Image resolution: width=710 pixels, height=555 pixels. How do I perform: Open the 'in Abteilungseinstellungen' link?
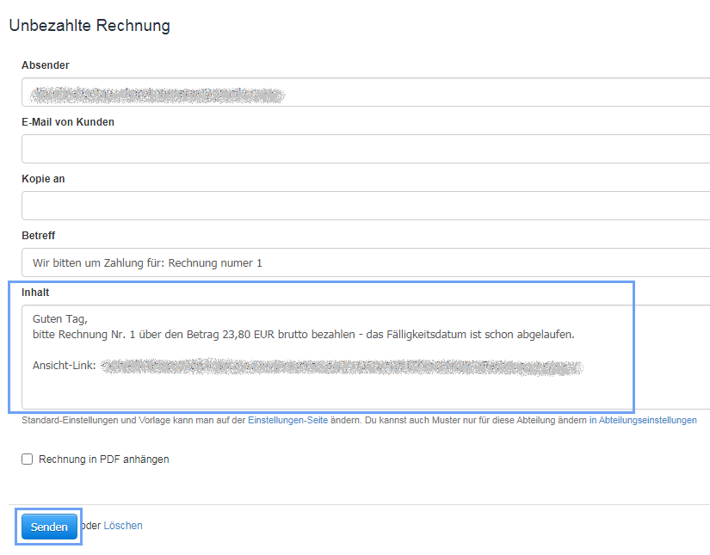click(643, 421)
